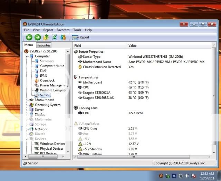The height and width of the screenshot is (181, 221).
Task: Click the Voltage Values warning icon
Action: tap(76, 123)
